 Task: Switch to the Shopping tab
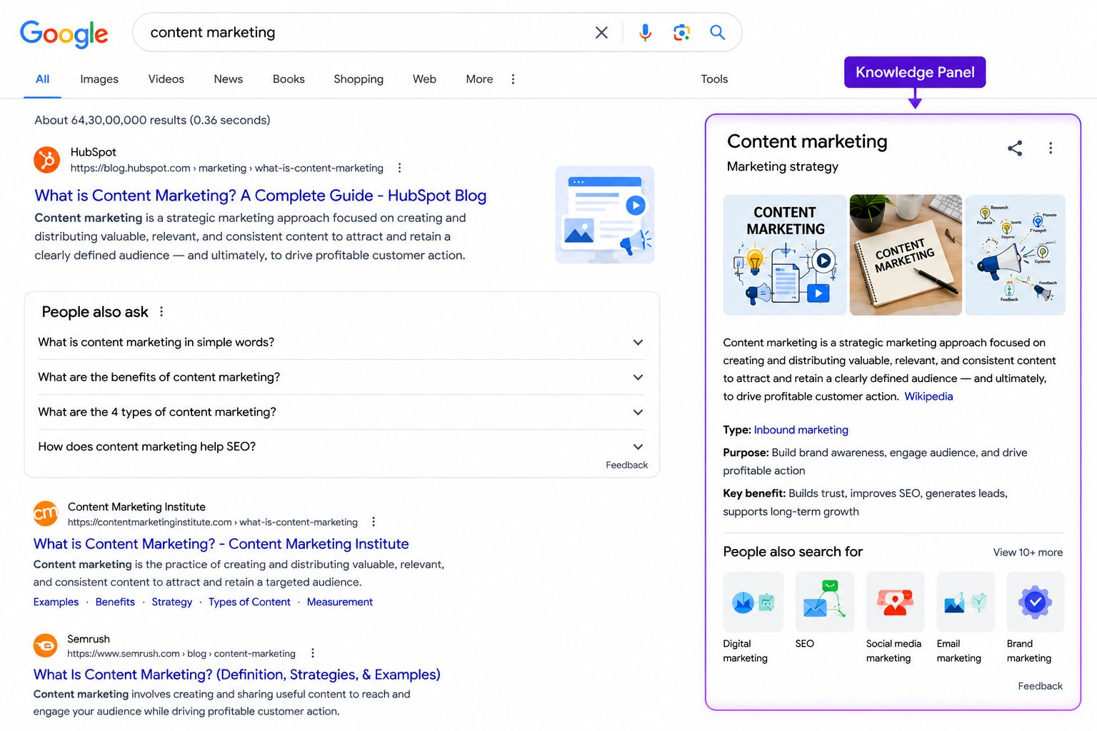pyautogui.click(x=359, y=79)
